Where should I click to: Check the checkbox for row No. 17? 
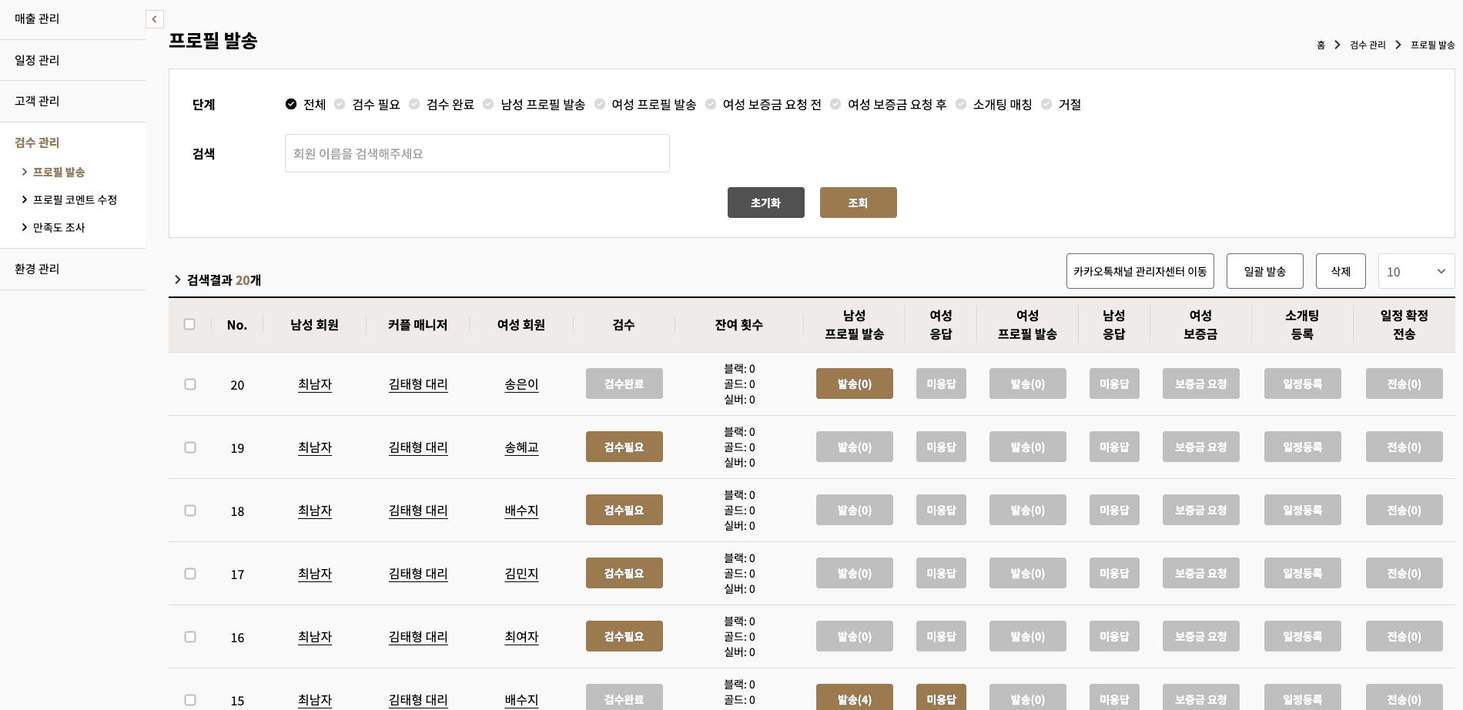(190, 574)
